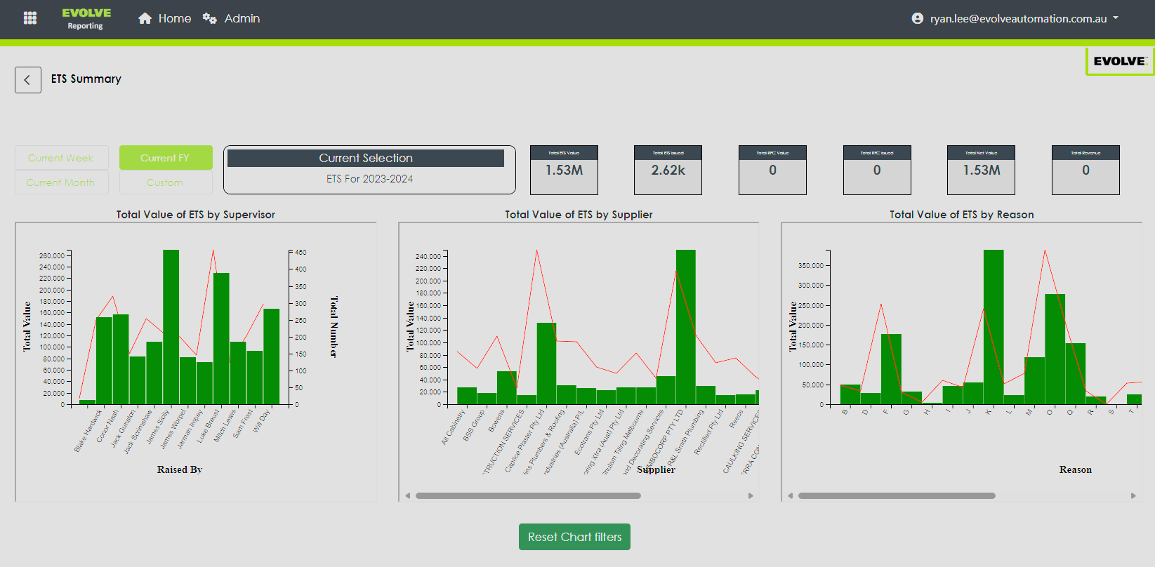
Task: Open the Admin menu
Action: (x=242, y=18)
